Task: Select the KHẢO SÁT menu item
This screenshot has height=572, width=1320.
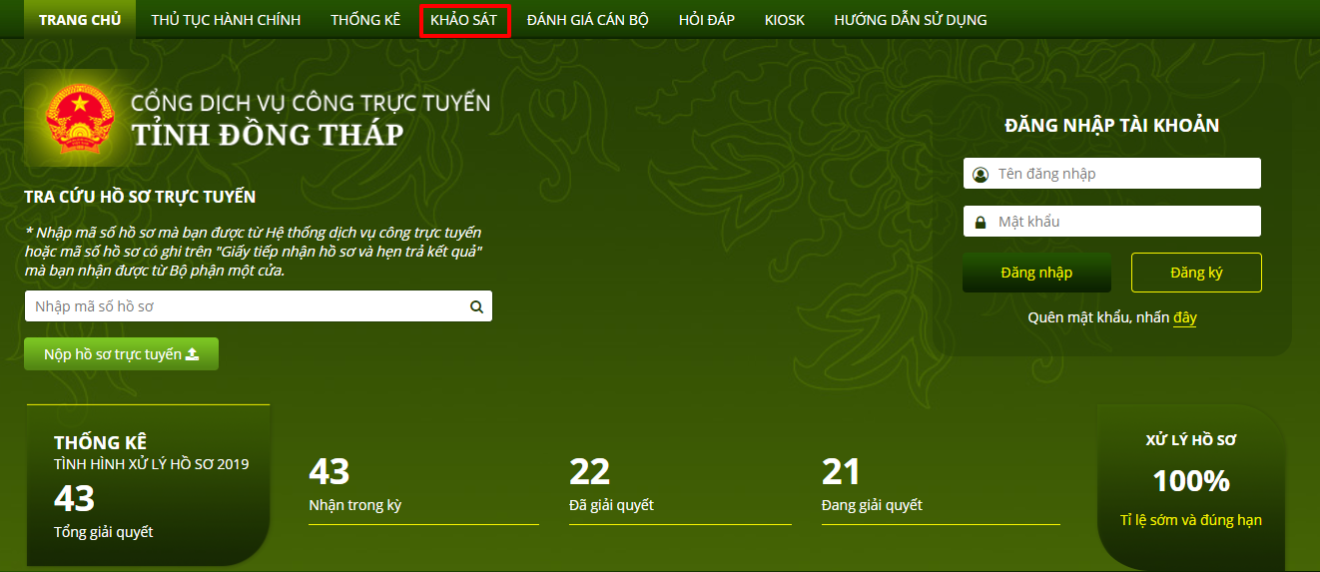Action: point(464,20)
